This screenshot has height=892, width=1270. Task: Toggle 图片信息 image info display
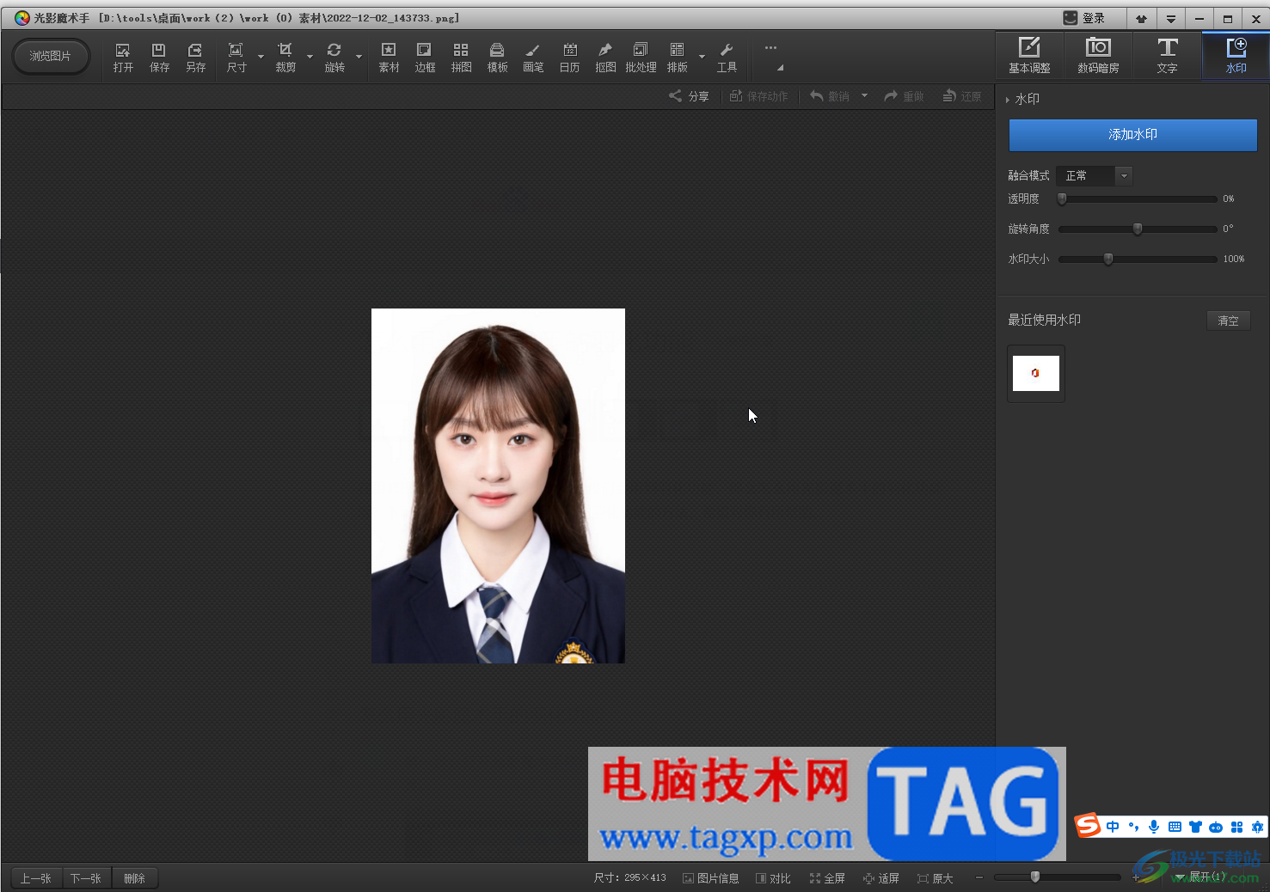pos(711,878)
